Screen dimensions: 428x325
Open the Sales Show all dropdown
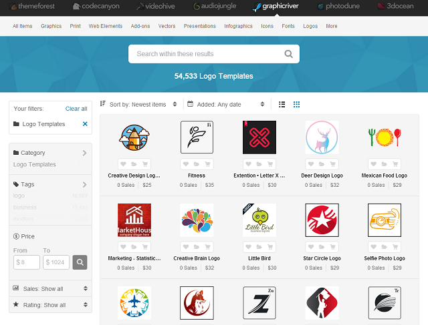click(50, 289)
